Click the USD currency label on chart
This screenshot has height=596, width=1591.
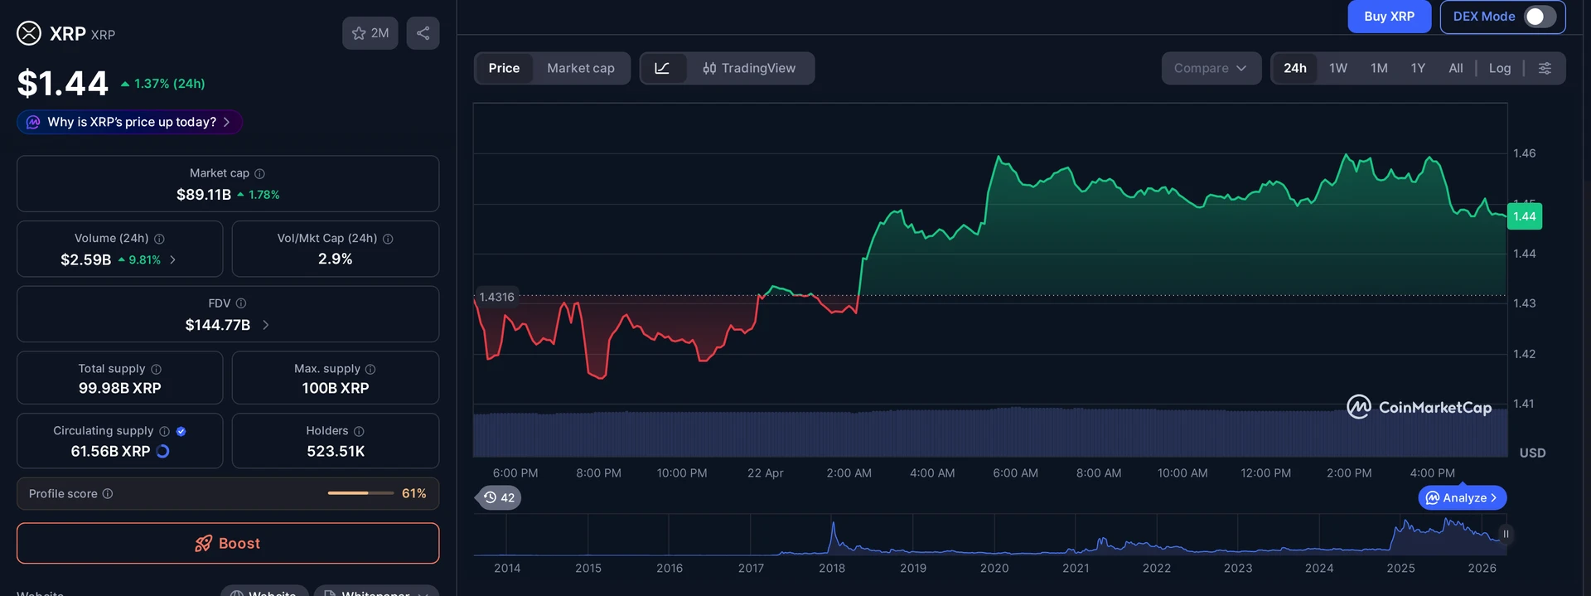coord(1532,453)
